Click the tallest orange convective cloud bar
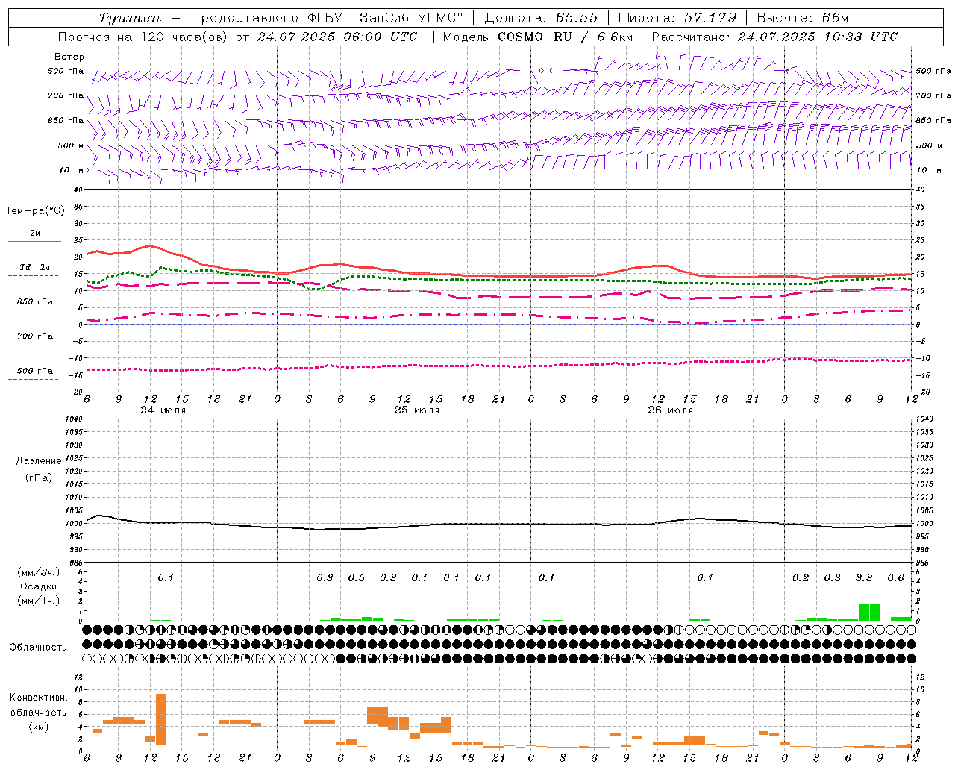This screenshot has width=955, height=764. tap(160, 719)
